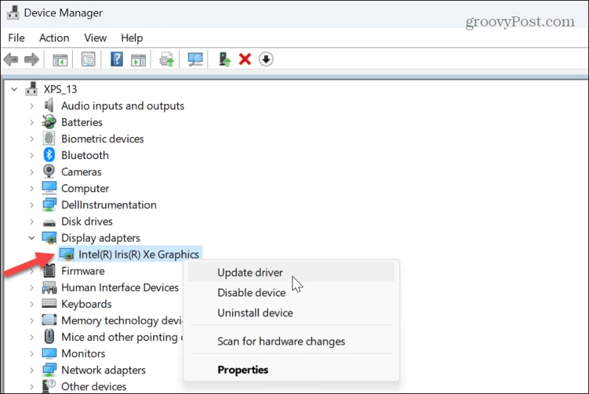Click the Firmware chip icon
589x394 pixels.
coord(49,270)
